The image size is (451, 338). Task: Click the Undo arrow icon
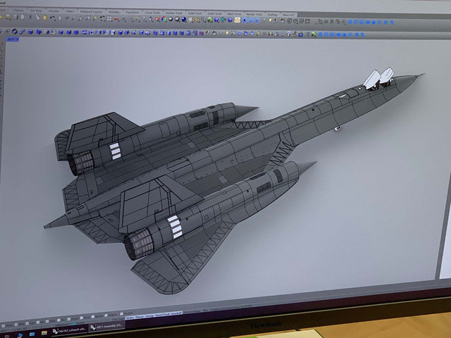coord(52,18)
